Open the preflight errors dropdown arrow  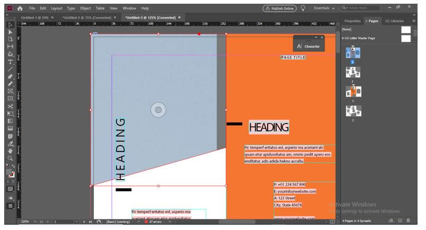click(x=170, y=222)
